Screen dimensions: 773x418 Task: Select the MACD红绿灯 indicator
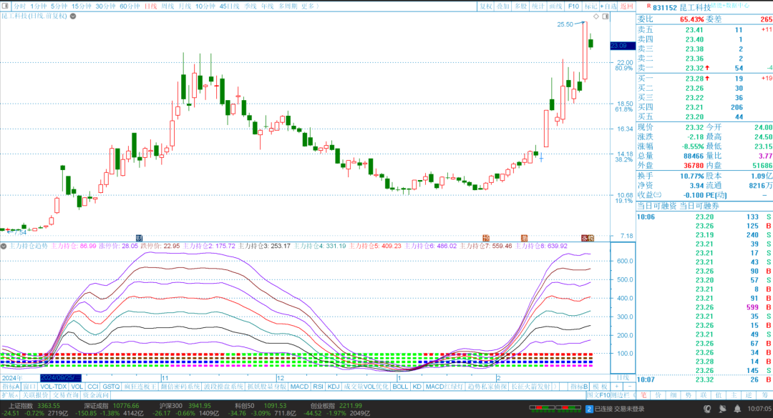(444, 387)
